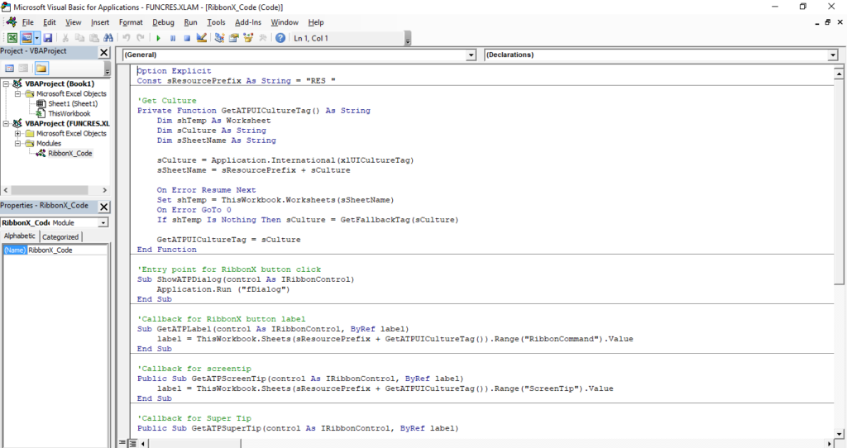Click View Code button in the Project panel
The width and height of the screenshot is (847, 448).
point(10,68)
